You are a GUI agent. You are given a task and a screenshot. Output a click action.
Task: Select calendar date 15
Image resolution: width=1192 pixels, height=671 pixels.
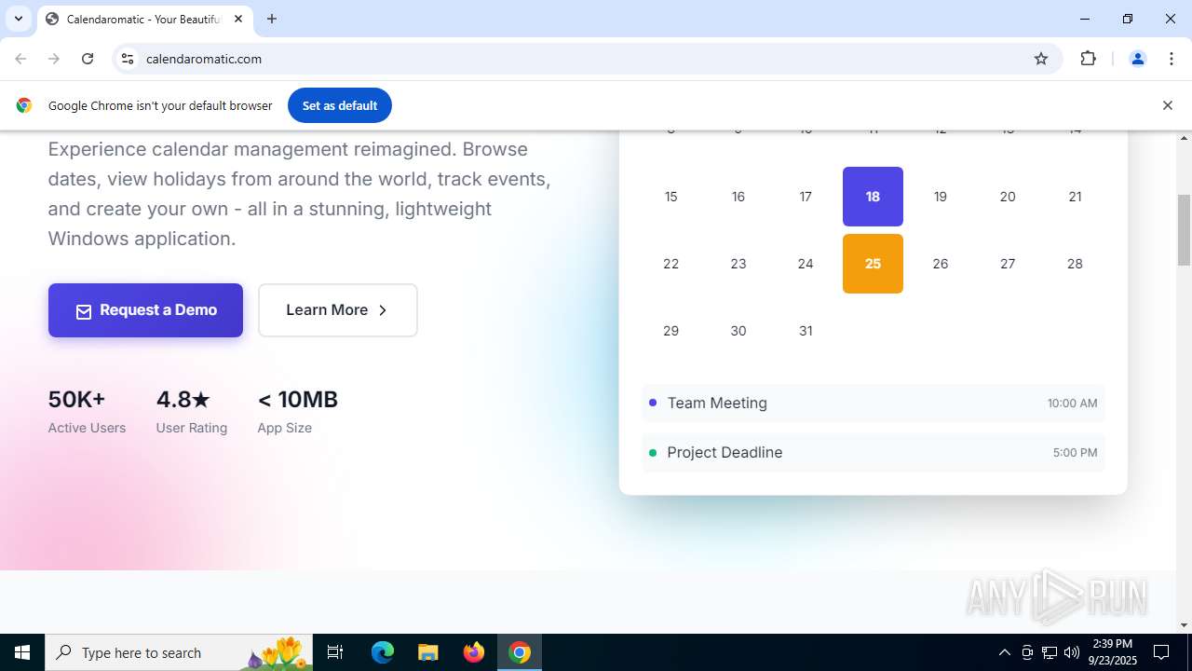tap(670, 197)
